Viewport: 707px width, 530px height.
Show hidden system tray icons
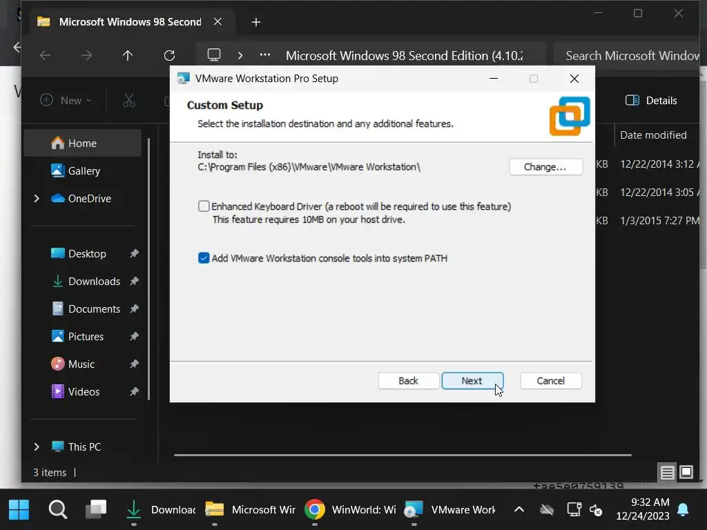[519, 510]
